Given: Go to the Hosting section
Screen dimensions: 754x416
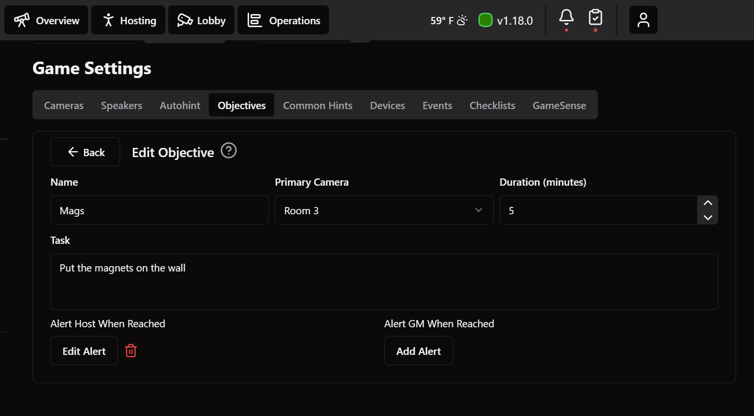Looking at the screenshot, I should (x=128, y=20).
